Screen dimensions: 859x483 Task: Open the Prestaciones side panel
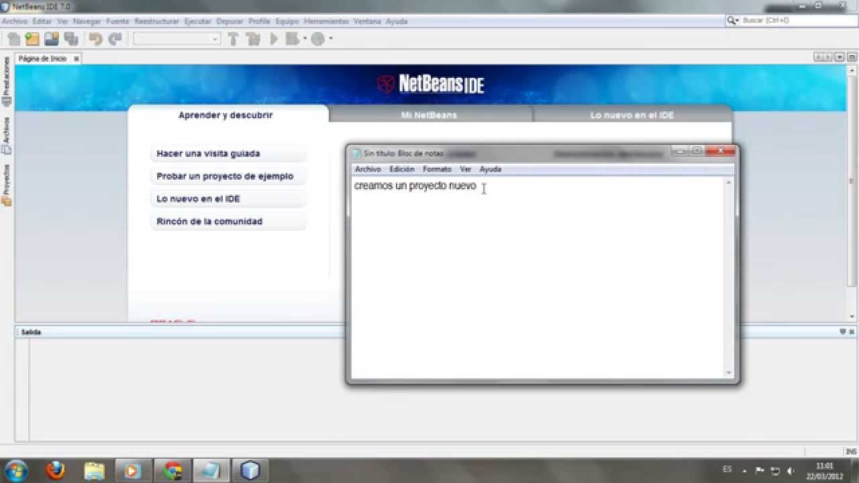click(7, 82)
